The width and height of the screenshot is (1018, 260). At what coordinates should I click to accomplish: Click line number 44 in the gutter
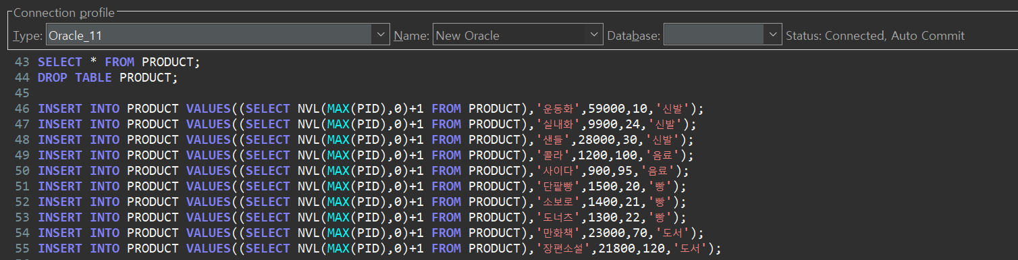tap(22, 78)
